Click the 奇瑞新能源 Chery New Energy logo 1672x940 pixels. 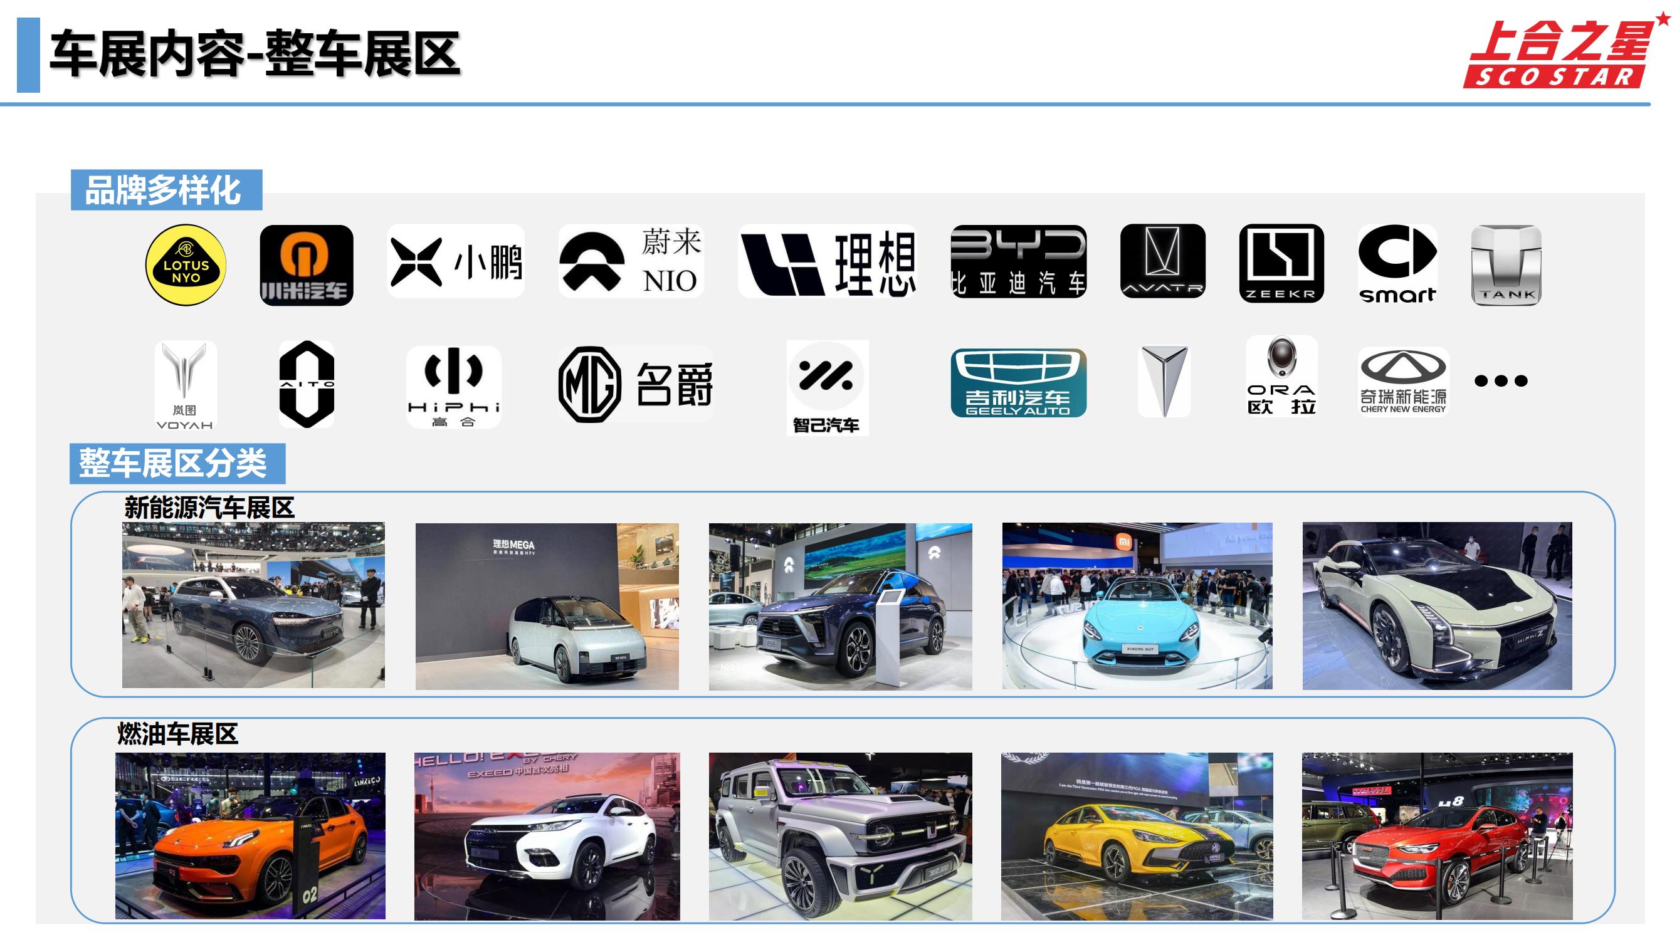[1402, 382]
